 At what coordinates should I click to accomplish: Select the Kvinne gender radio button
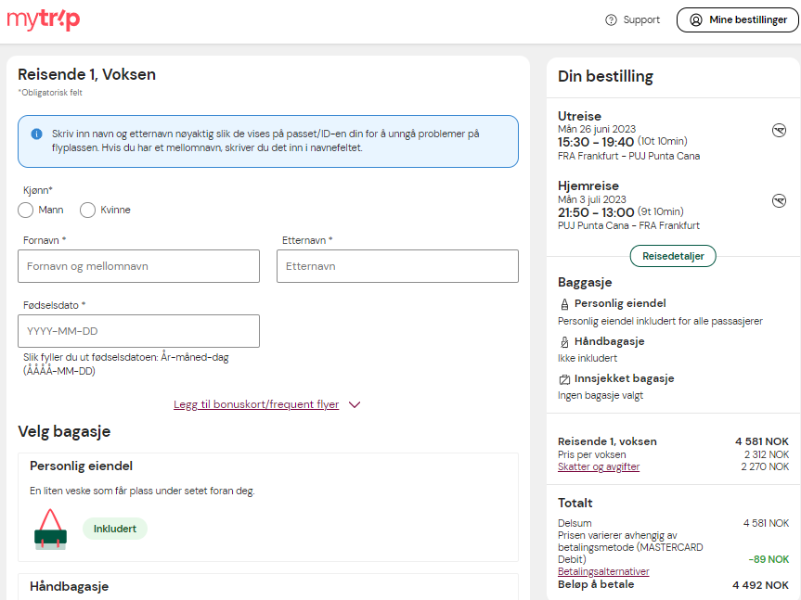(x=88, y=211)
